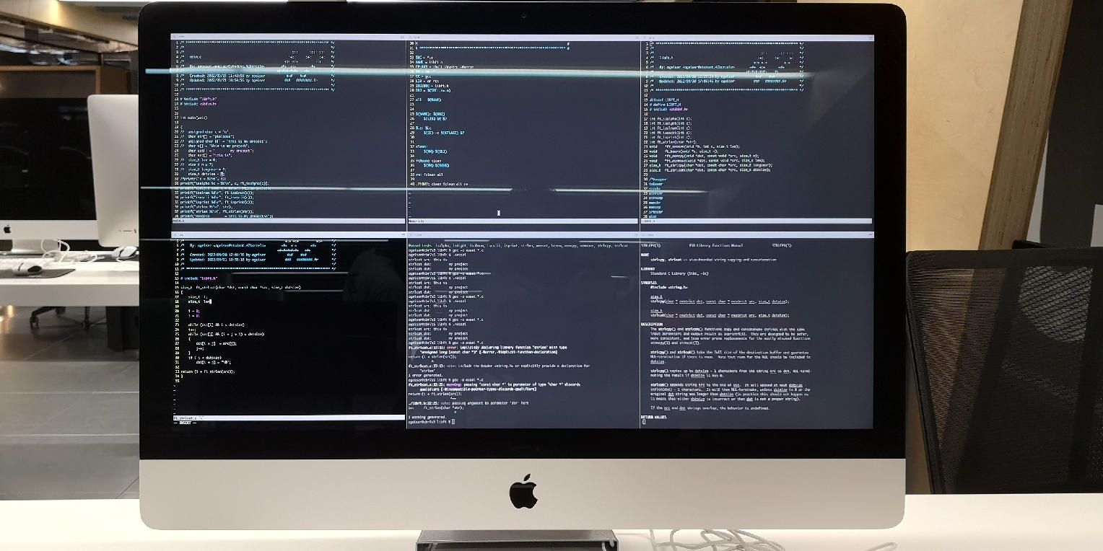The image size is (1103, 551).
Task: Click the Makefile pane title bar
Action: pos(523,36)
